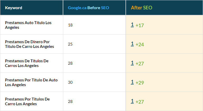The image size is (203, 111).
Task: Open rank 1 link for Prestamos Auto Titulo
Action: tap(132, 25)
